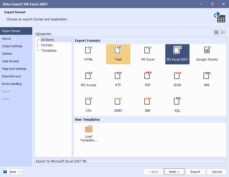
Task: Pick the SQL export format
Action: click(177, 105)
